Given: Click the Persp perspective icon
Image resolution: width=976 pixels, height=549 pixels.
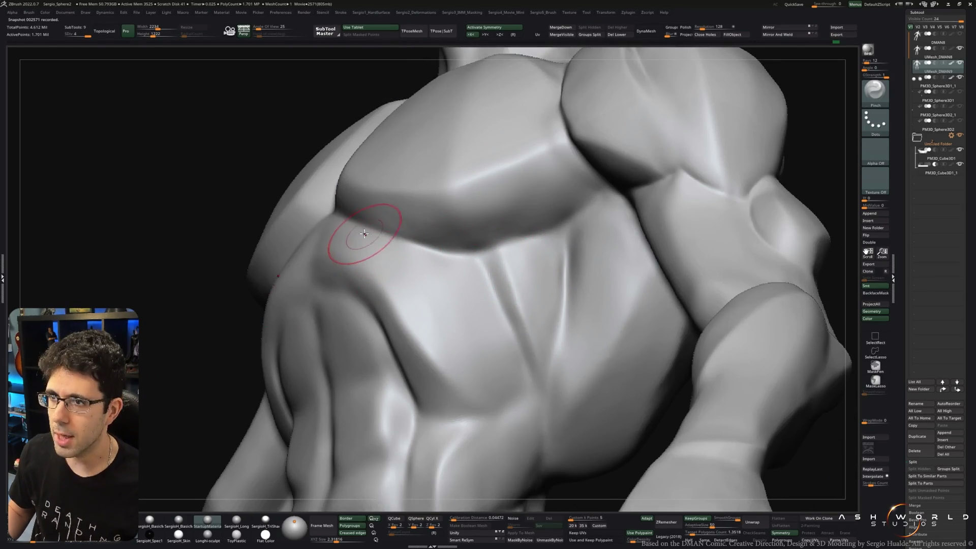Looking at the screenshot, I should [x=243, y=30].
